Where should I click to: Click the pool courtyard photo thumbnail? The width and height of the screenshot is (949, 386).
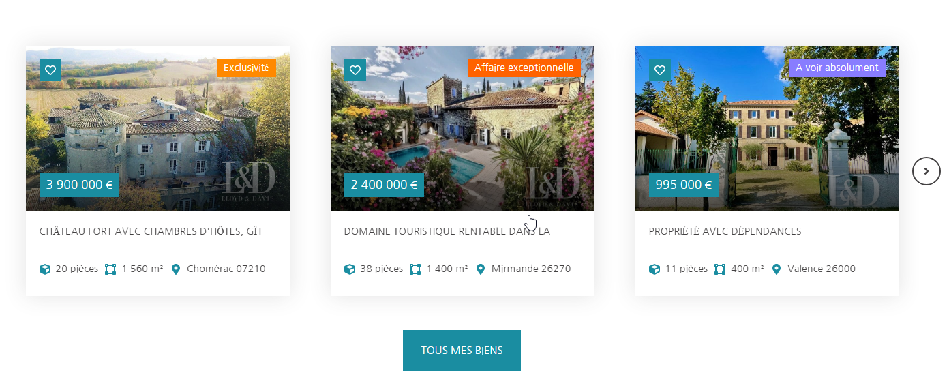(462, 128)
